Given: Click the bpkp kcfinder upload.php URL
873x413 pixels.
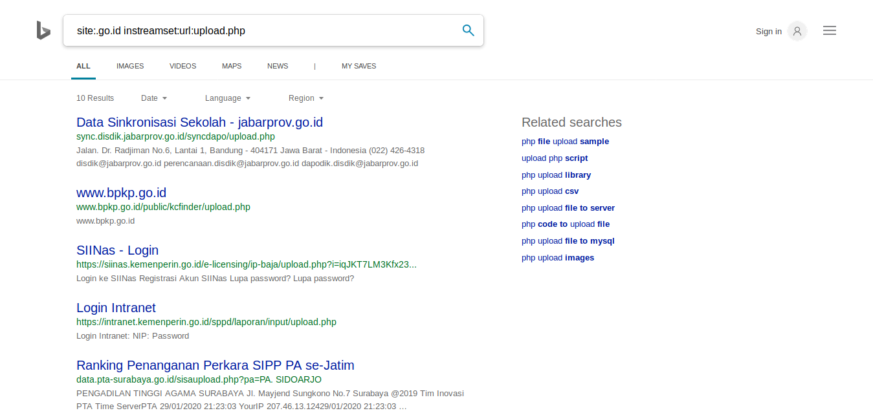Looking at the screenshot, I should [163, 207].
